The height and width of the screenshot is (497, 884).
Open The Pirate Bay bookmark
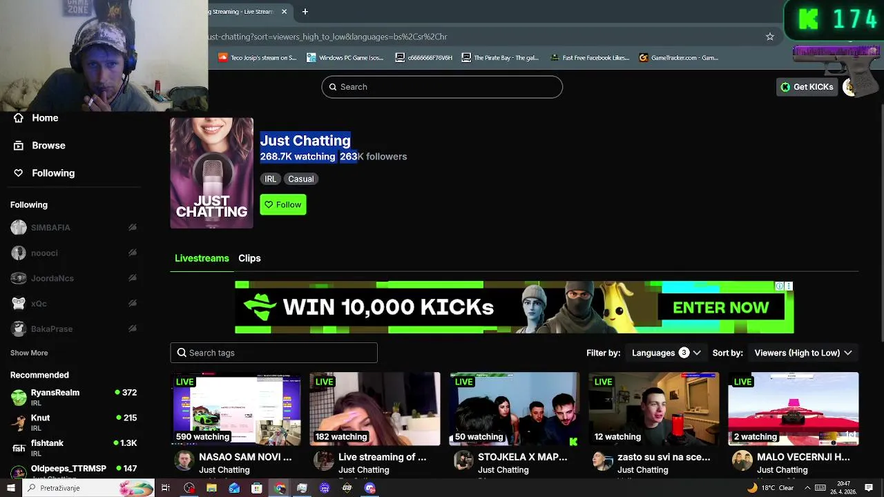[500, 58]
